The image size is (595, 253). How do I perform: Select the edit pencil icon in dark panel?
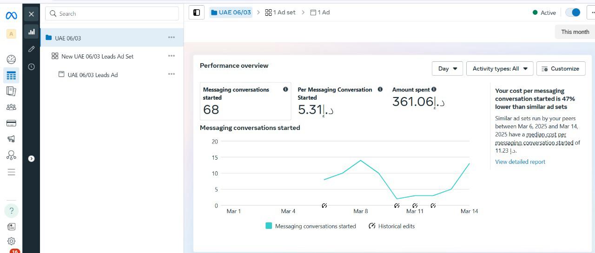31,49
